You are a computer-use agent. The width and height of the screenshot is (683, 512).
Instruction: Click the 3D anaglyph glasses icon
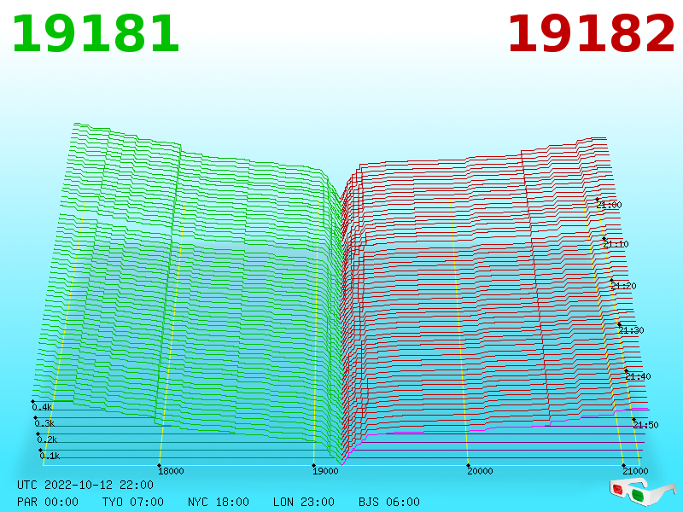coord(642,492)
